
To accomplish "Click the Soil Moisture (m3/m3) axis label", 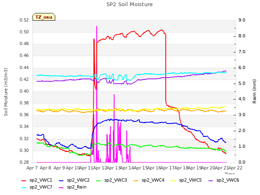I will pyautogui.click(x=6, y=92).
